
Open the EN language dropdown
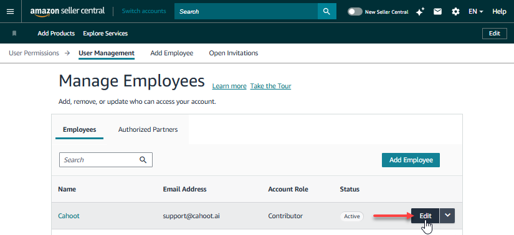(x=476, y=11)
